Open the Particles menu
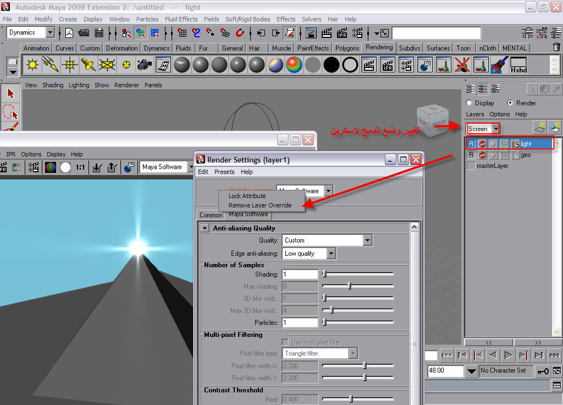Screen dimensions: 563x405 pos(147,19)
